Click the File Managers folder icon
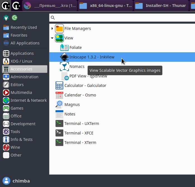Screen dimensions: 195x187 coord(59,29)
